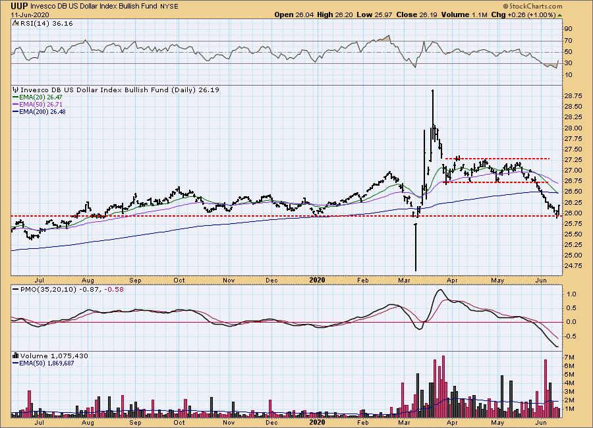This screenshot has height=428, width=593.
Task: Click the price bar icon before Invesco (Daily)
Action: click(16, 90)
